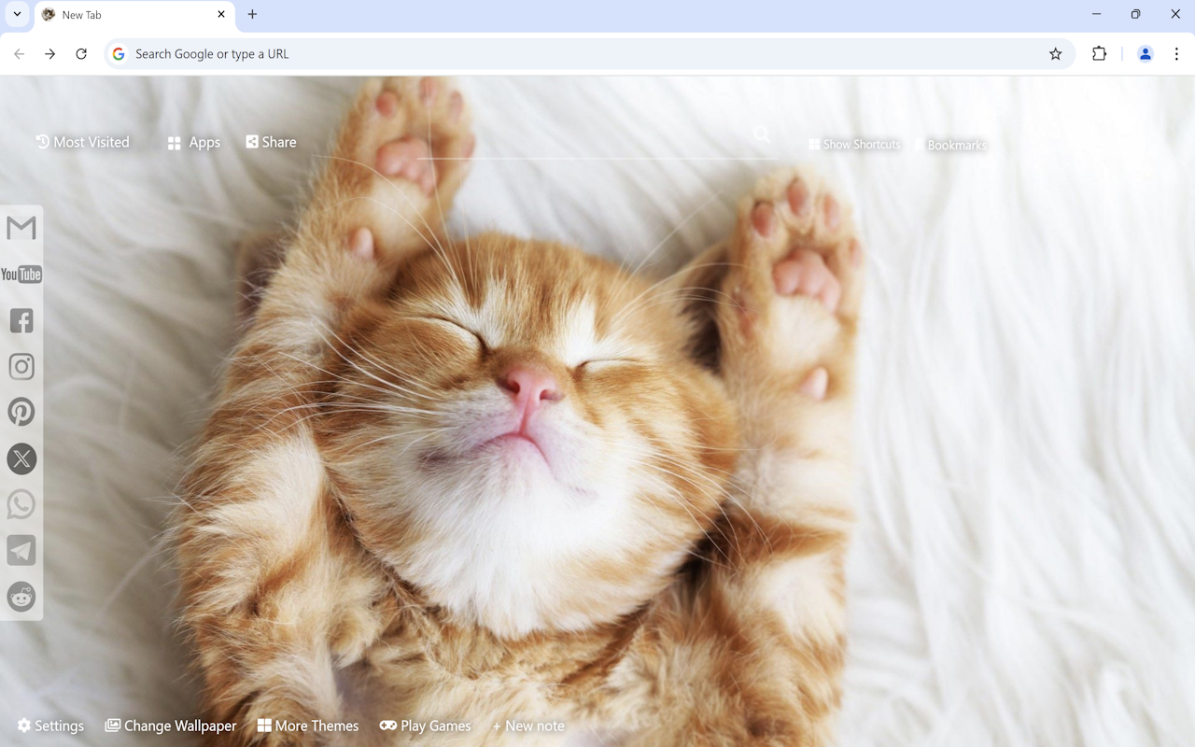Open Reddit from the sidebar
Screen dimensions: 1195x747
[x=21, y=597]
